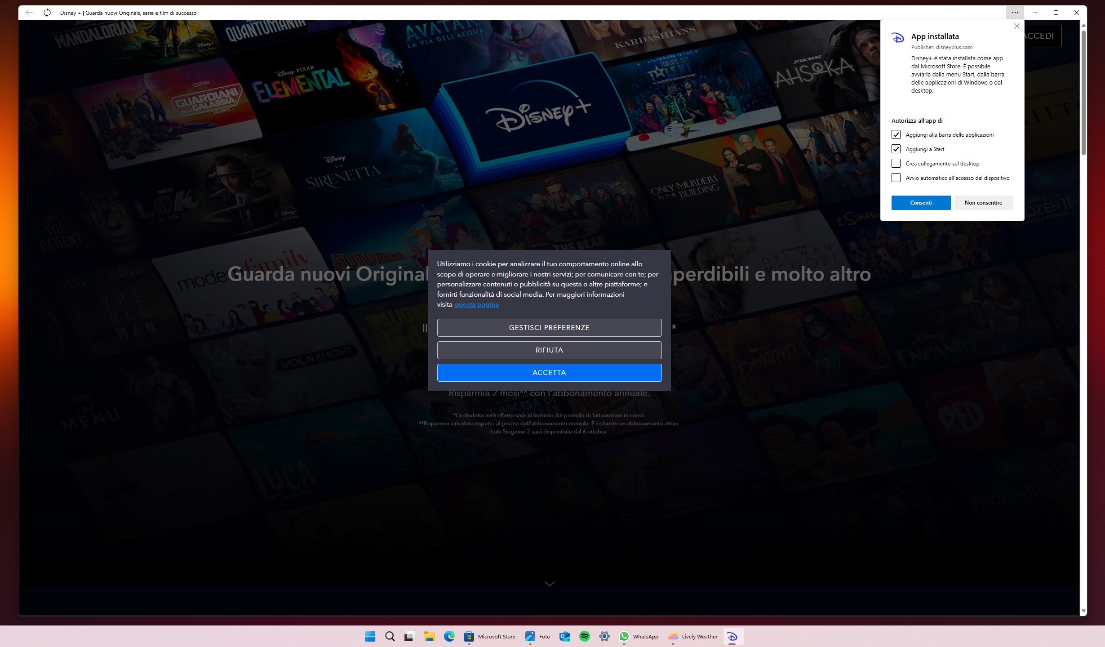Viewport: 1105px width, 647px height.
Task: Launch Spotify from the taskbar
Action: pyautogui.click(x=585, y=636)
